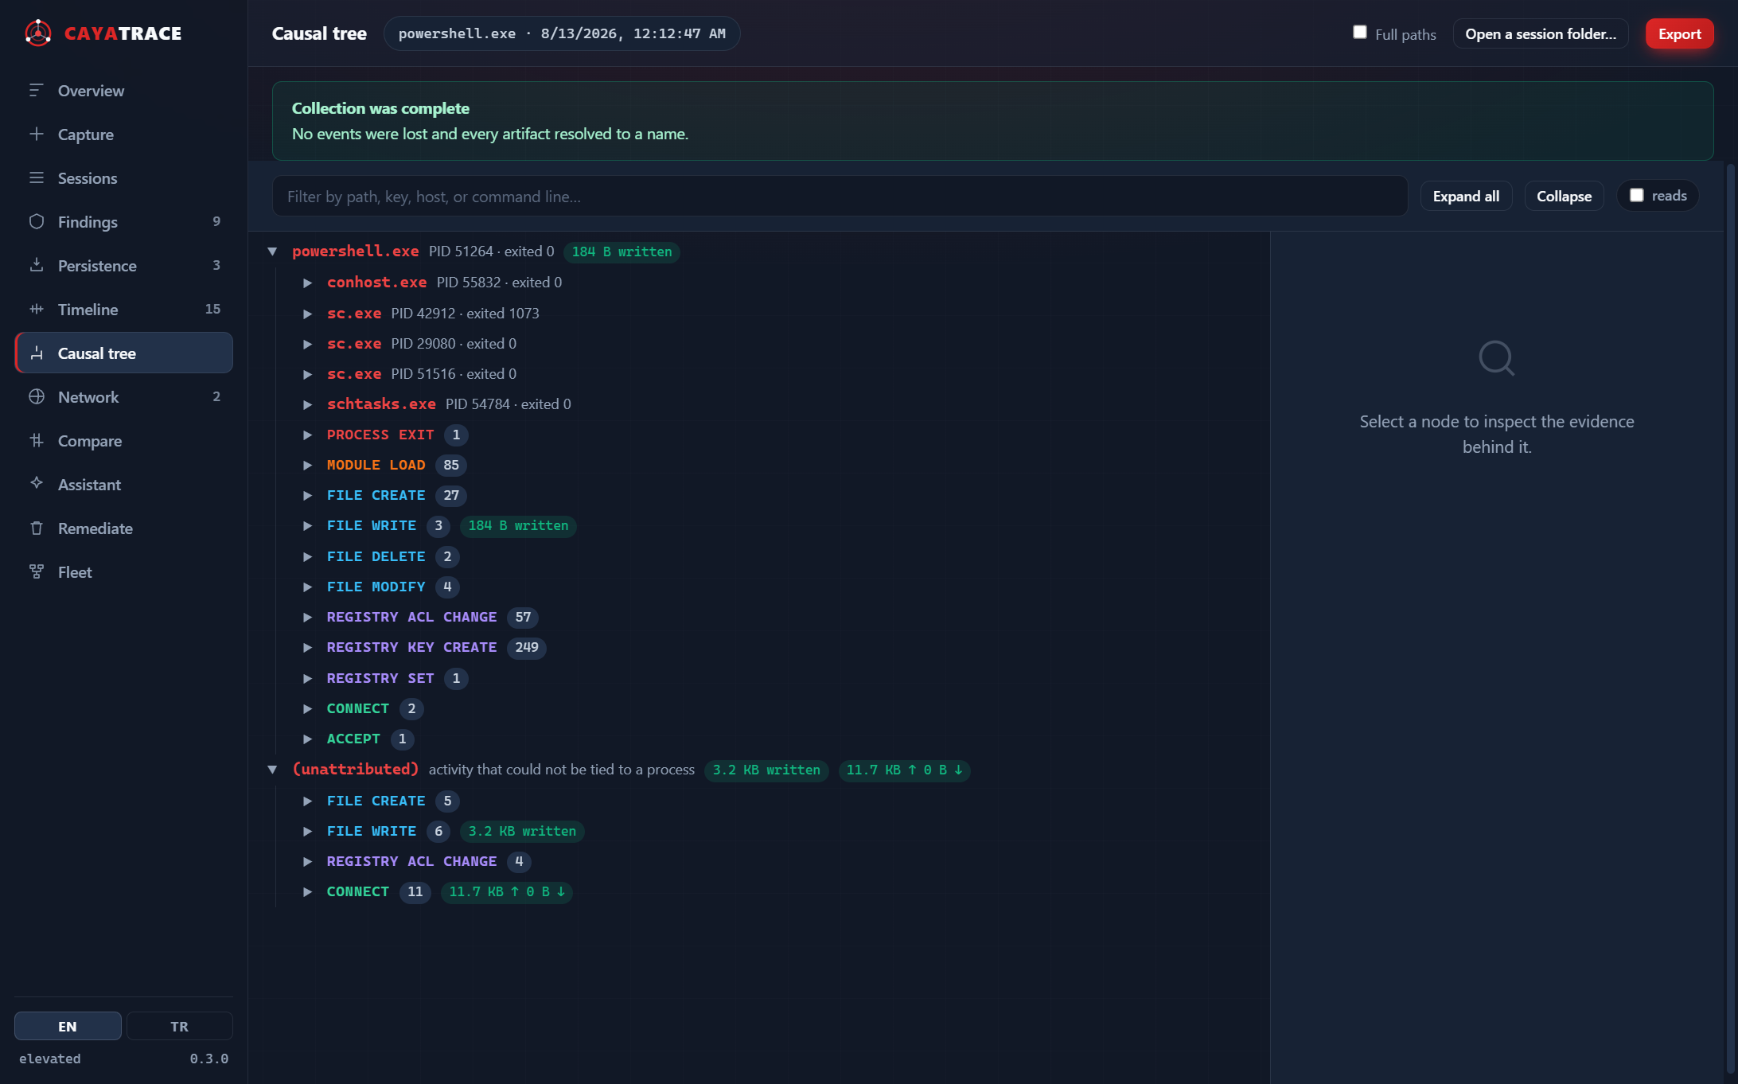Click the Timeline icon in sidebar
Image resolution: width=1738 pixels, height=1084 pixels.
click(x=37, y=309)
